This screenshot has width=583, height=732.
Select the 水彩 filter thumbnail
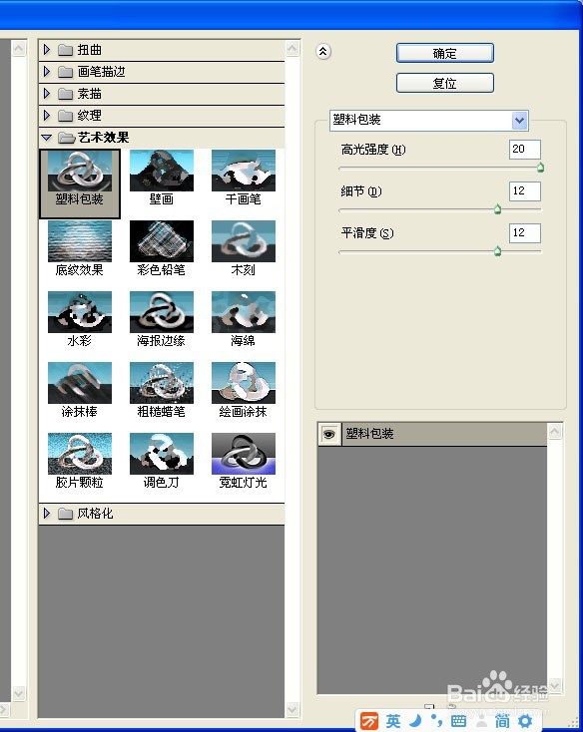click(x=80, y=312)
